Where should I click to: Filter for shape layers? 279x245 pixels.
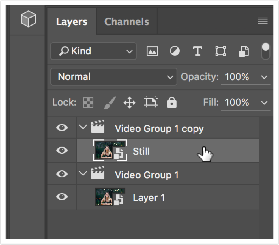(x=221, y=51)
